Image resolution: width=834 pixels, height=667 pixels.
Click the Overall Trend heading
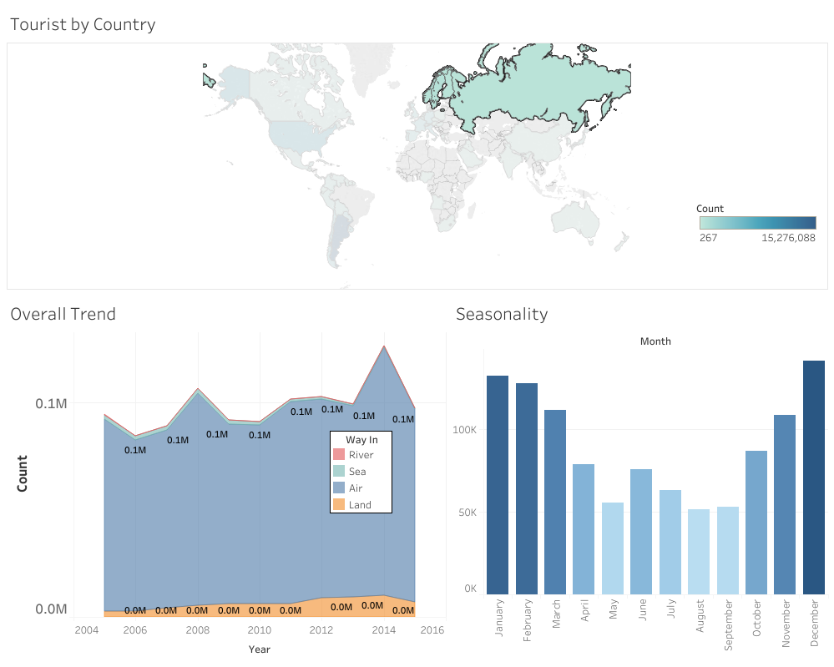63,314
